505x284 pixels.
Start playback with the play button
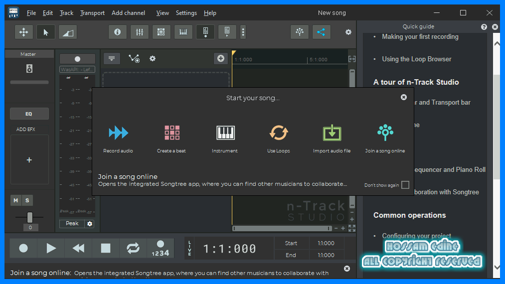click(51, 248)
